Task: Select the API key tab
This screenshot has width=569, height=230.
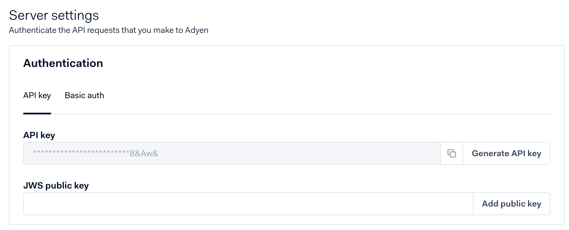Action: pyautogui.click(x=37, y=95)
